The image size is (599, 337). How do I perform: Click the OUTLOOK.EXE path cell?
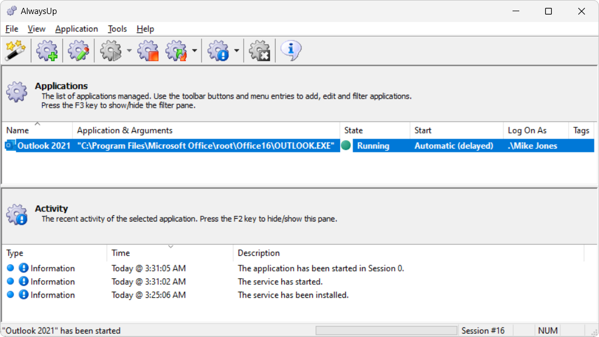[206, 146]
